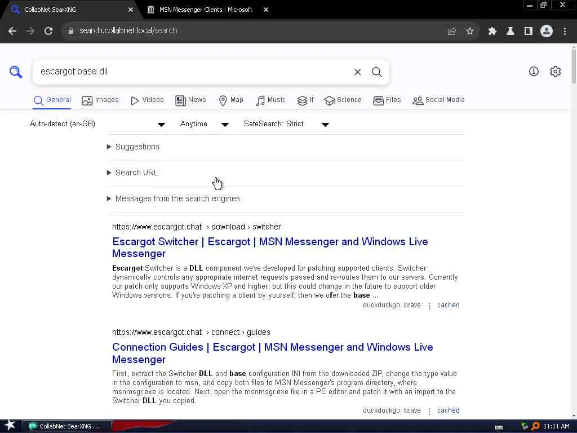This screenshot has height=433, width=577.
Task: Open the about info icon
Action: click(534, 71)
